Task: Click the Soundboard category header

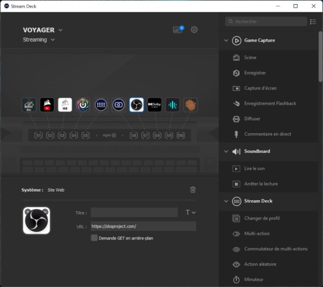Action: click(269, 152)
